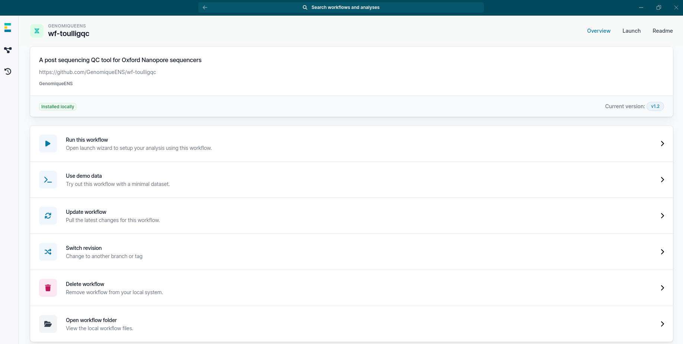This screenshot has height=344, width=683.
Task: Switch to the Overview tab
Action: (599, 31)
